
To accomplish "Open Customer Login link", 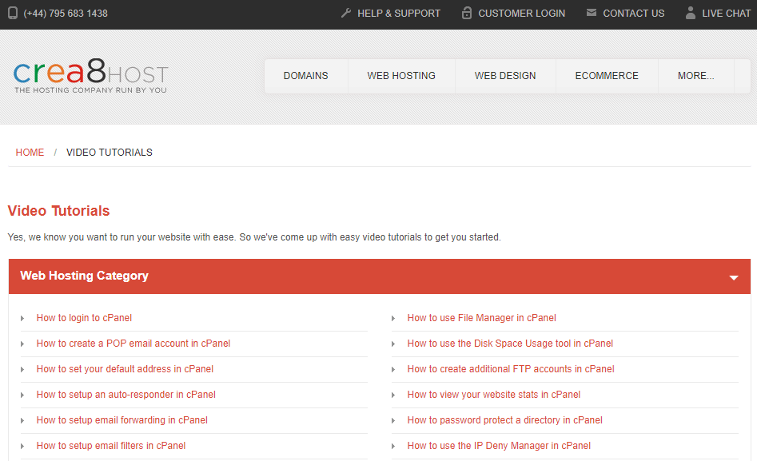I will pyautogui.click(x=521, y=14).
